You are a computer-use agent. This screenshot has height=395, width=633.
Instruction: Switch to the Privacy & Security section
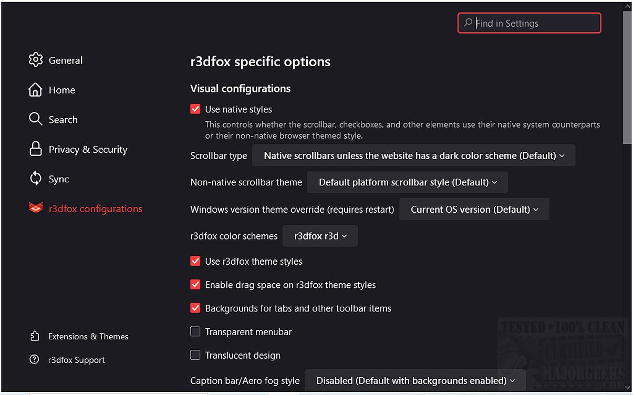[87, 149]
